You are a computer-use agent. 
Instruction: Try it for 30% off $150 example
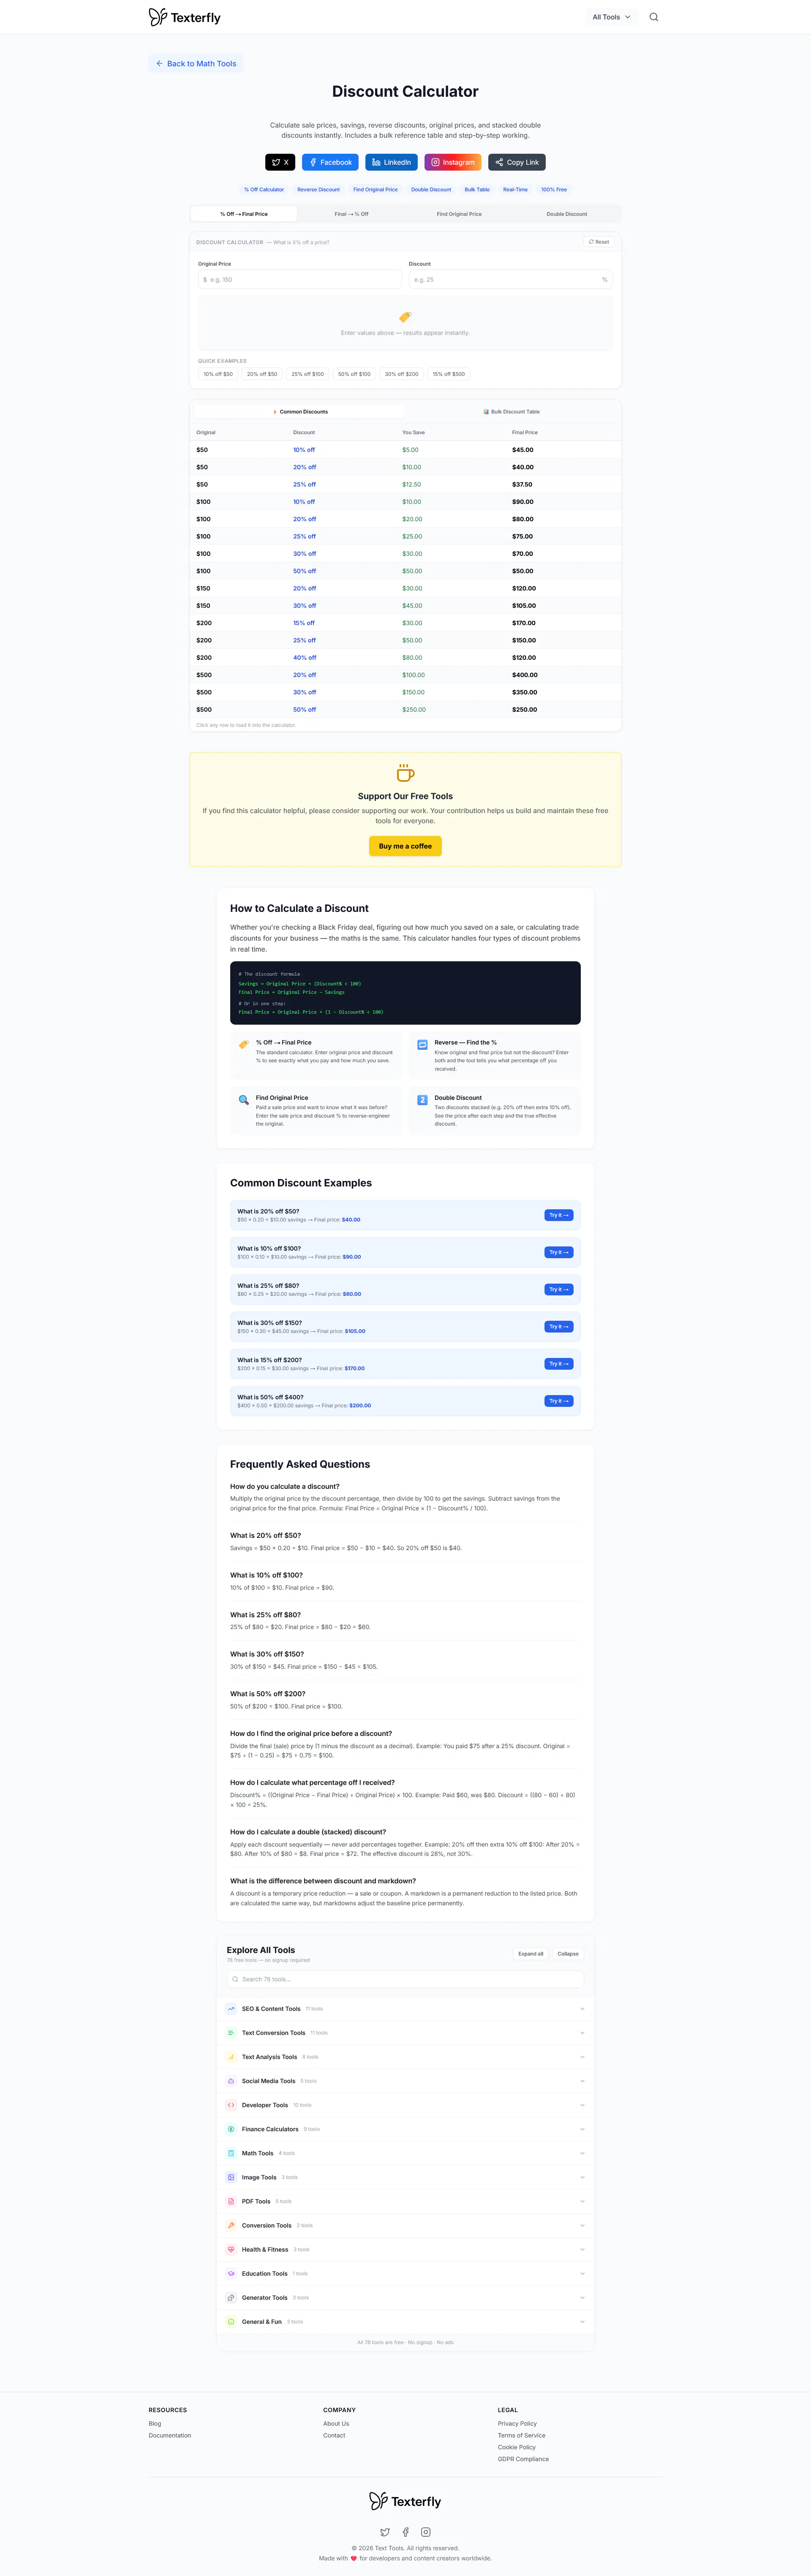click(x=559, y=1327)
